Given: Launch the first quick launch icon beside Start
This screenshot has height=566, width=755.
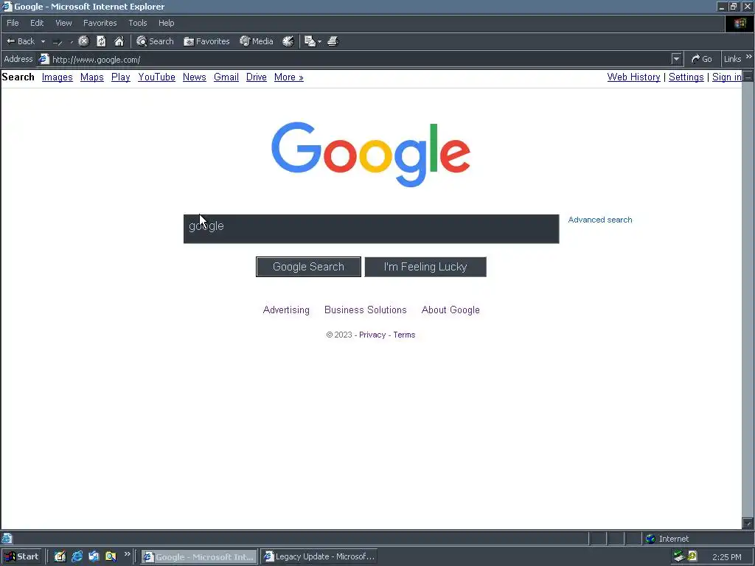Looking at the screenshot, I should click(x=60, y=556).
